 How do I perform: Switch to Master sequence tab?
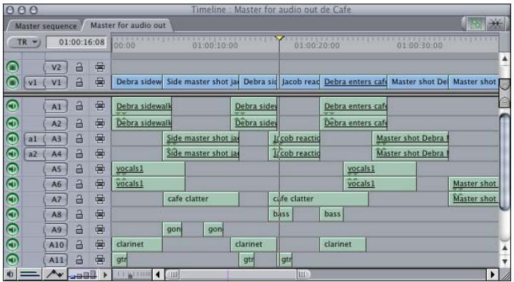click(x=46, y=26)
